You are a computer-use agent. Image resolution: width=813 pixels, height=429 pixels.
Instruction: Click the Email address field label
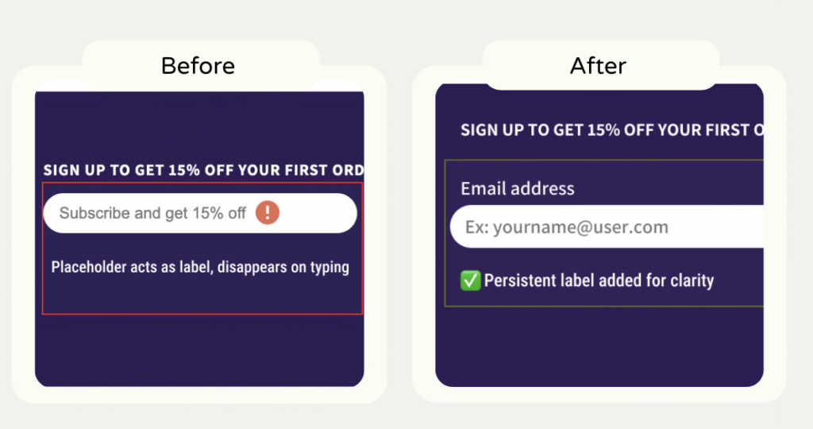click(517, 188)
